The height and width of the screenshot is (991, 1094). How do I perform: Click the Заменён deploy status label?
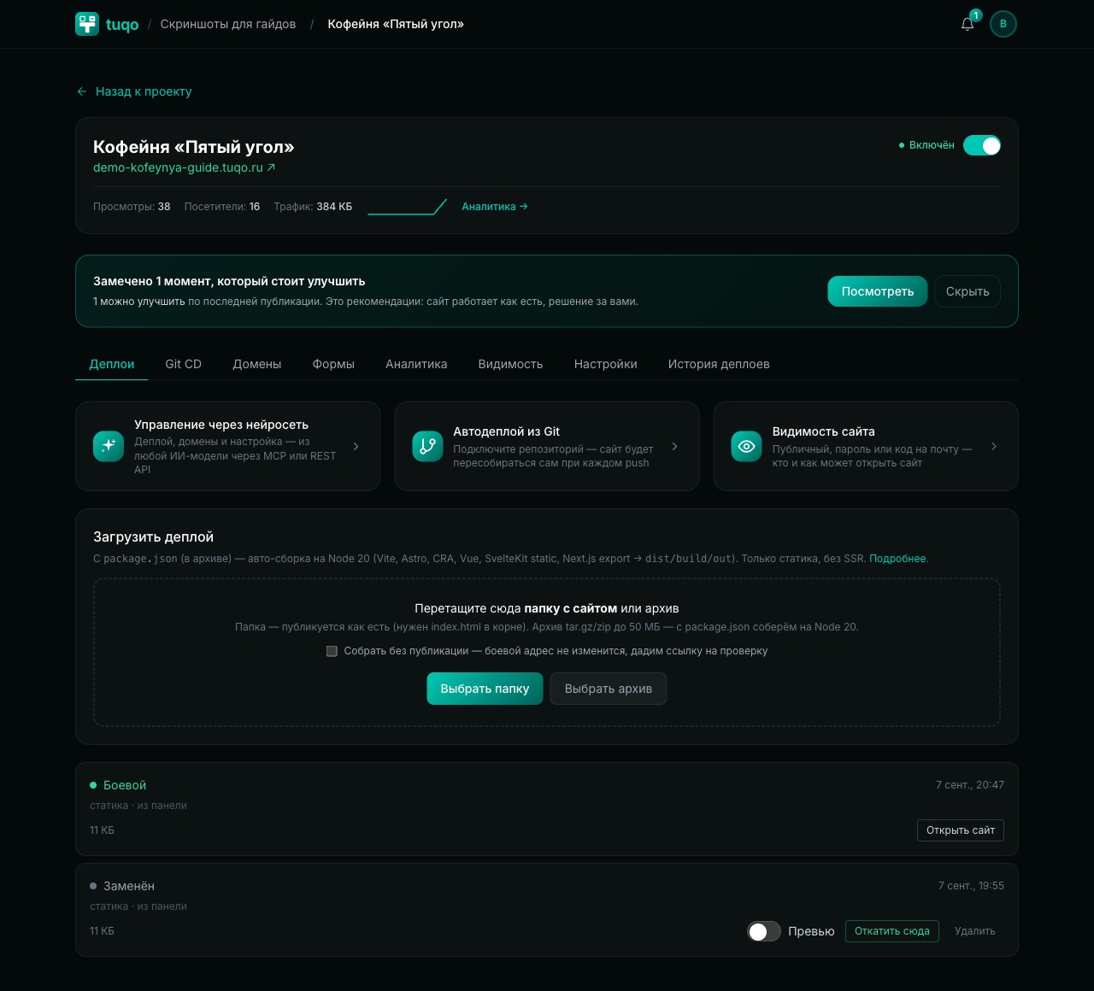point(129,886)
